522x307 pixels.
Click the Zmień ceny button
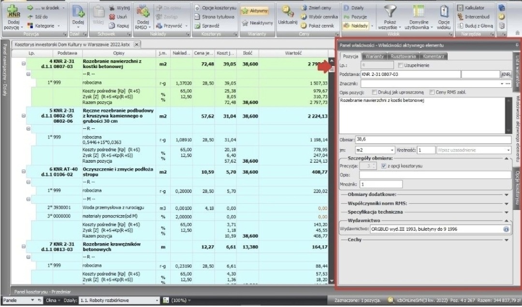(317, 8)
